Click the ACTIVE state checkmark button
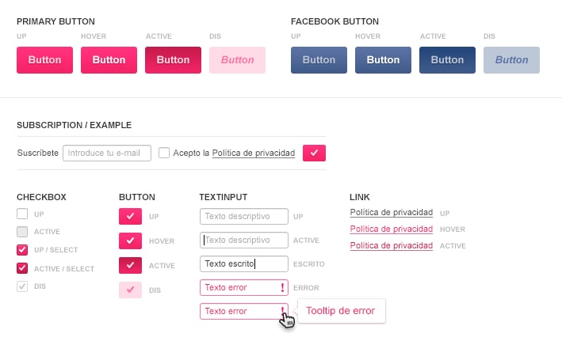This screenshot has width=562, height=341. point(130,265)
